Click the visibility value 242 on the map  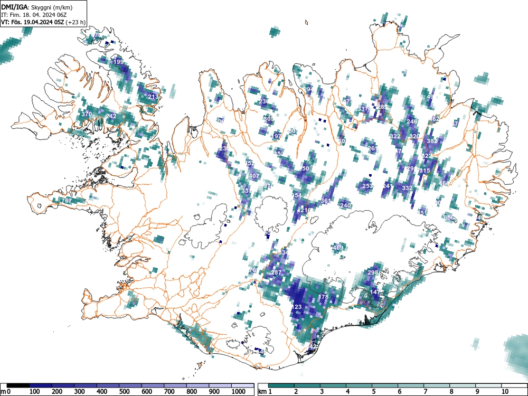click(111, 116)
